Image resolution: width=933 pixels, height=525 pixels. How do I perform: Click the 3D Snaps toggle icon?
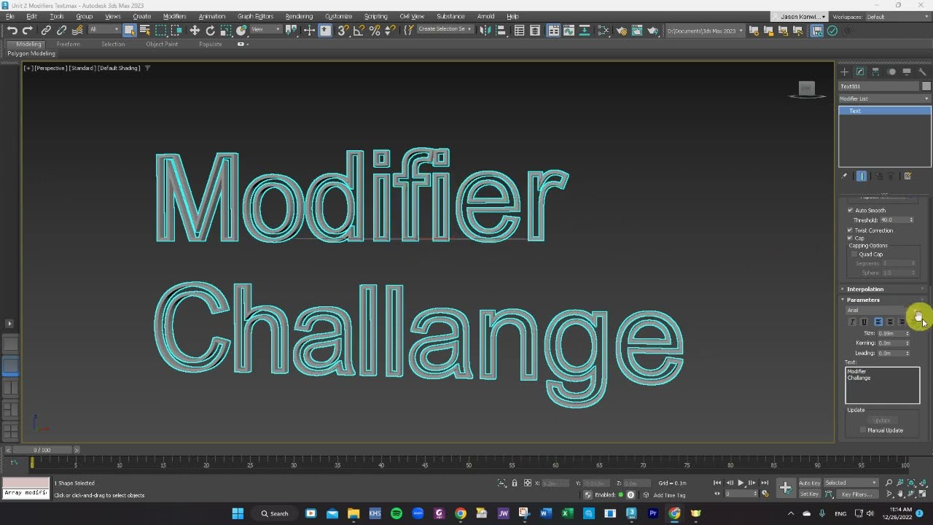(343, 30)
